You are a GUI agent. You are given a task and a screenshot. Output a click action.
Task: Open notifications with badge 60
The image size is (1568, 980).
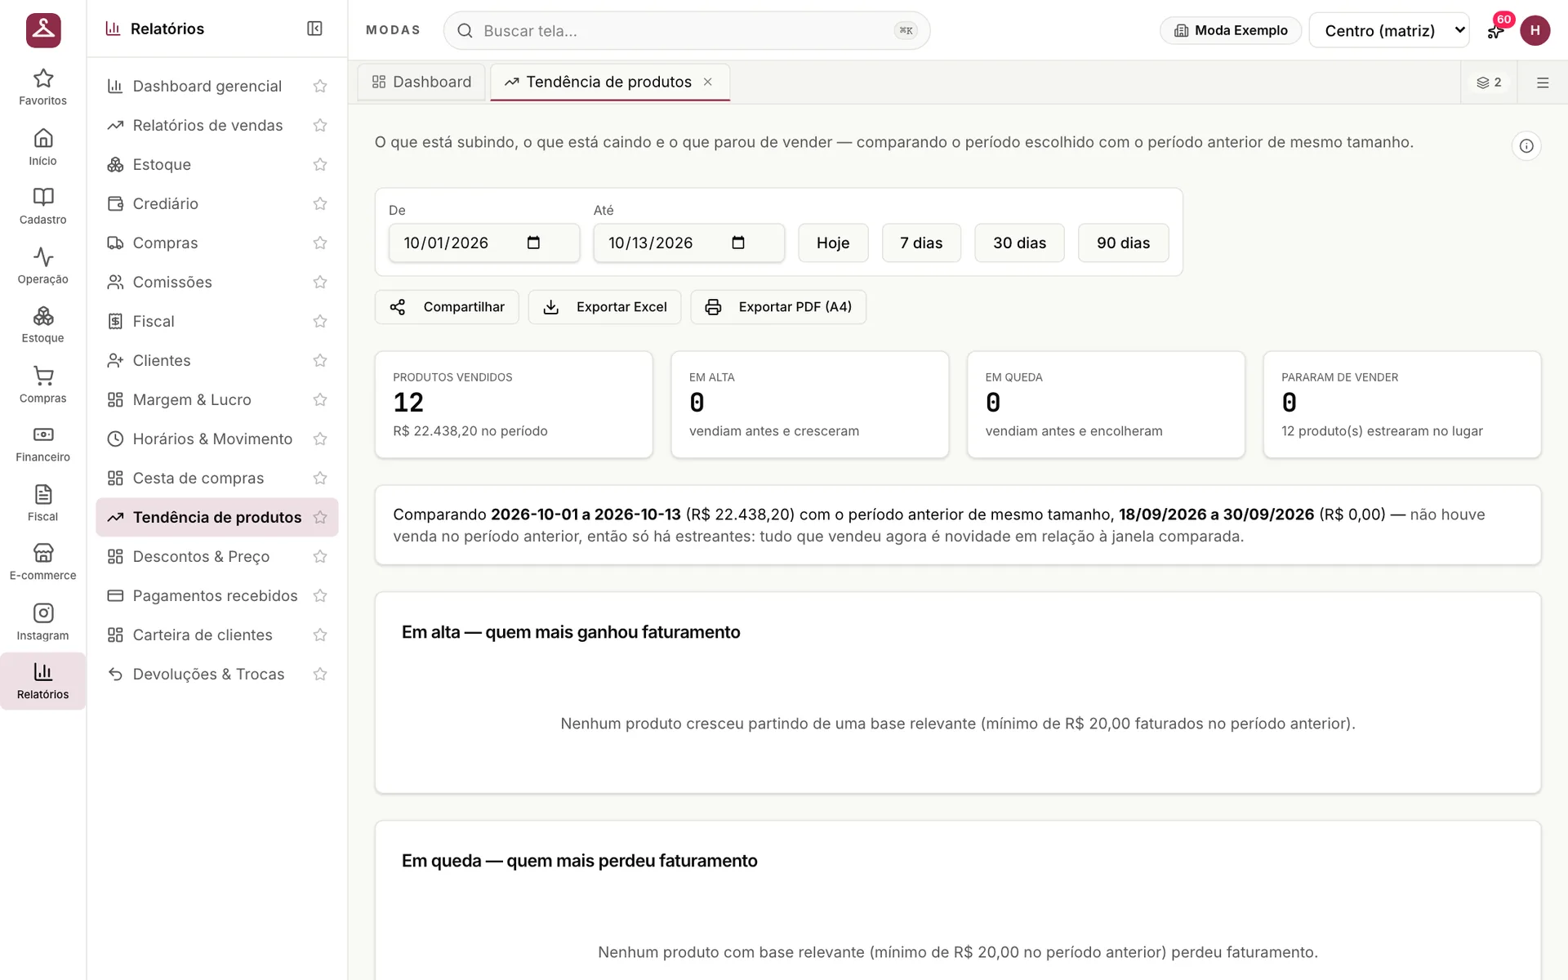pos(1496,30)
